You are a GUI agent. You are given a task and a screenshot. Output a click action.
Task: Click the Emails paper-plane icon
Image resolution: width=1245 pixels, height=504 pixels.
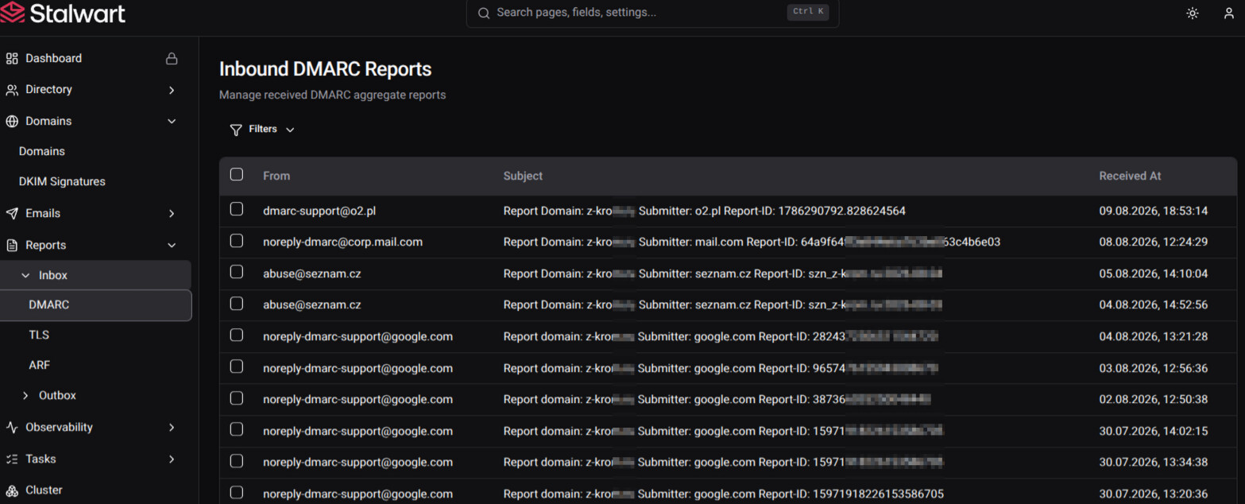12,214
